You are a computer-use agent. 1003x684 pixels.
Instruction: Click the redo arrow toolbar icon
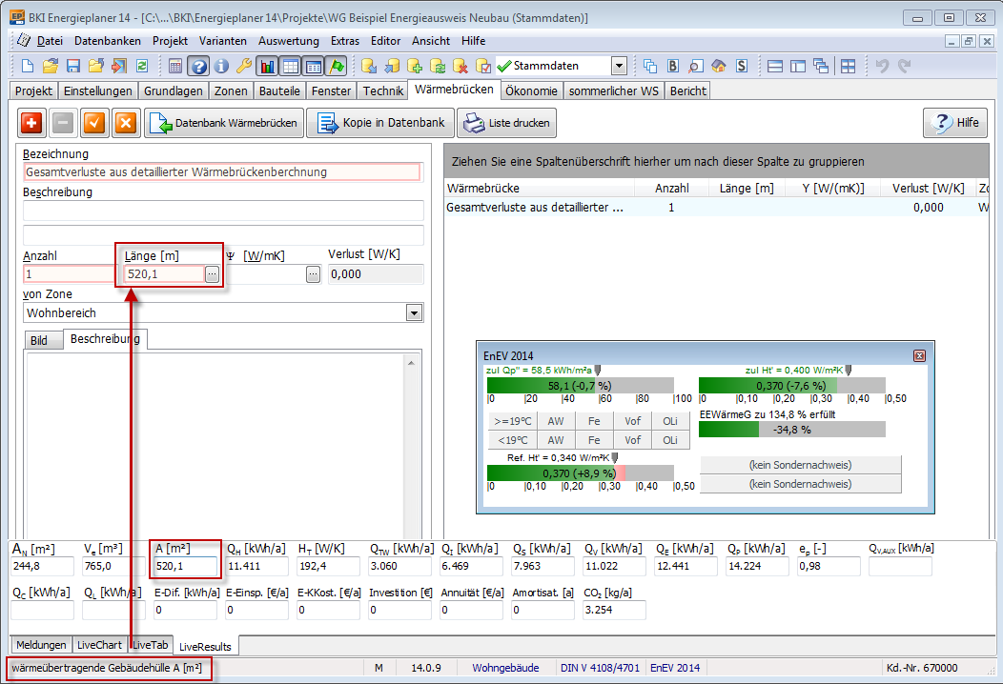click(x=905, y=66)
